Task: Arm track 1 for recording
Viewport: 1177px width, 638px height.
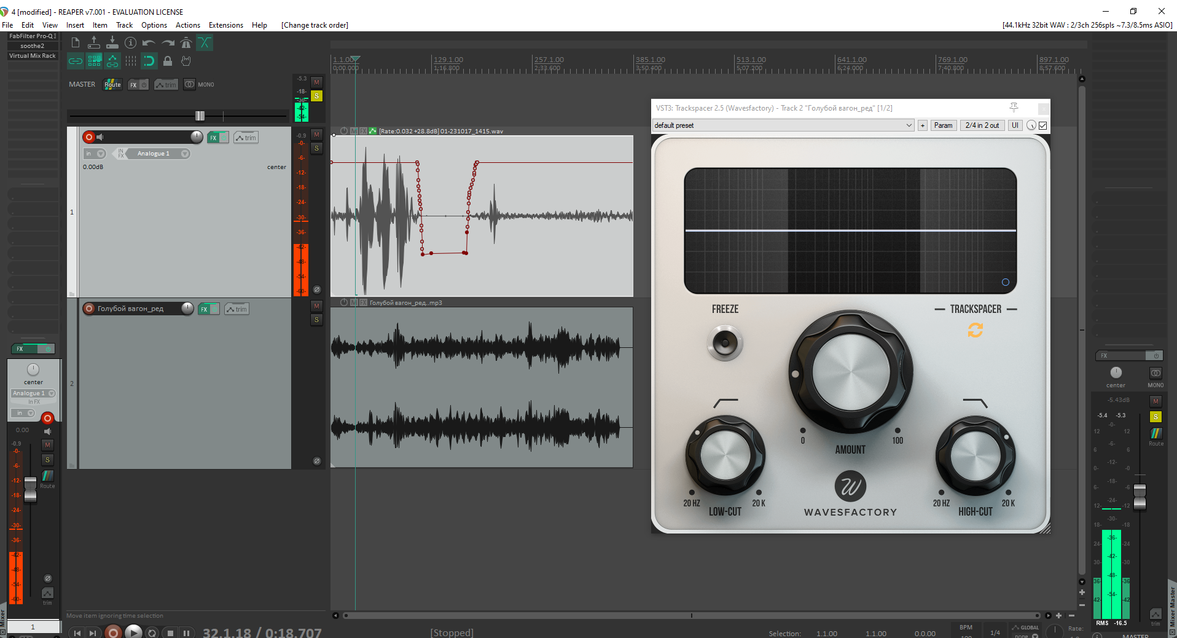Action: pyautogui.click(x=89, y=137)
